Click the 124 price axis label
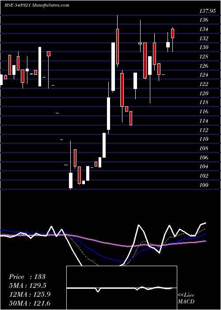This screenshot has width=221, height=310. [x=204, y=75]
